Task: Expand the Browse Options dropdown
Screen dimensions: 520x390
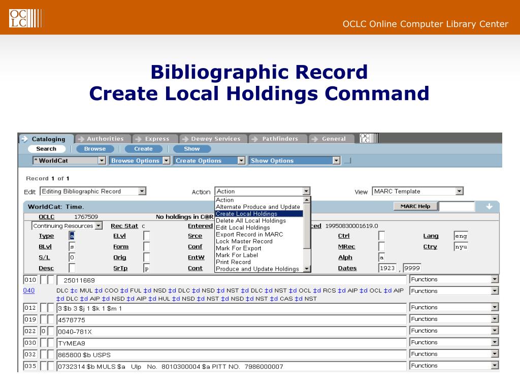Action: [x=140, y=160]
